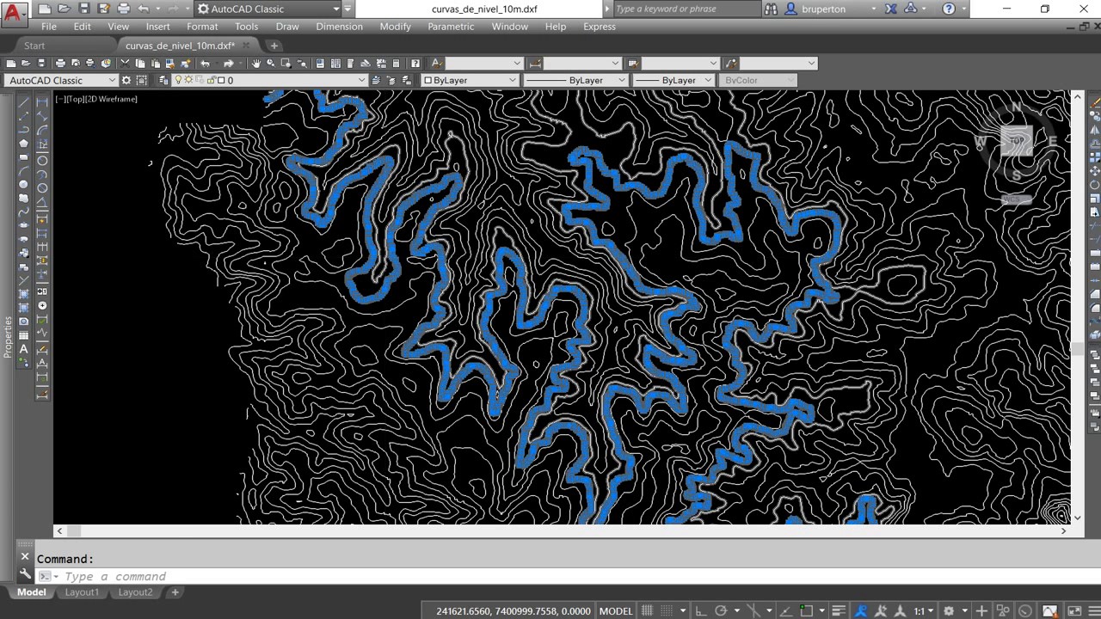The image size is (1101, 619).
Task: Select the Radius Dimension tool
Action: [42, 161]
